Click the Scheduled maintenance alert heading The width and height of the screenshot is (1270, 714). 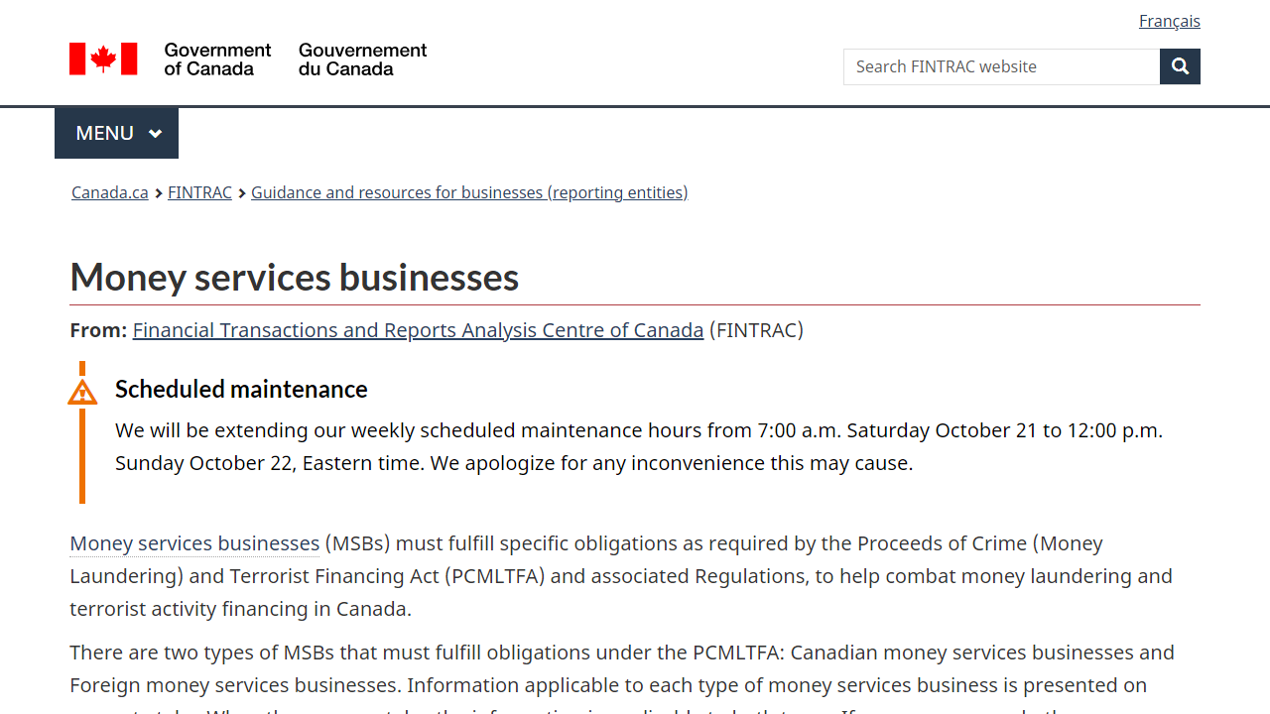click(241, 389)
